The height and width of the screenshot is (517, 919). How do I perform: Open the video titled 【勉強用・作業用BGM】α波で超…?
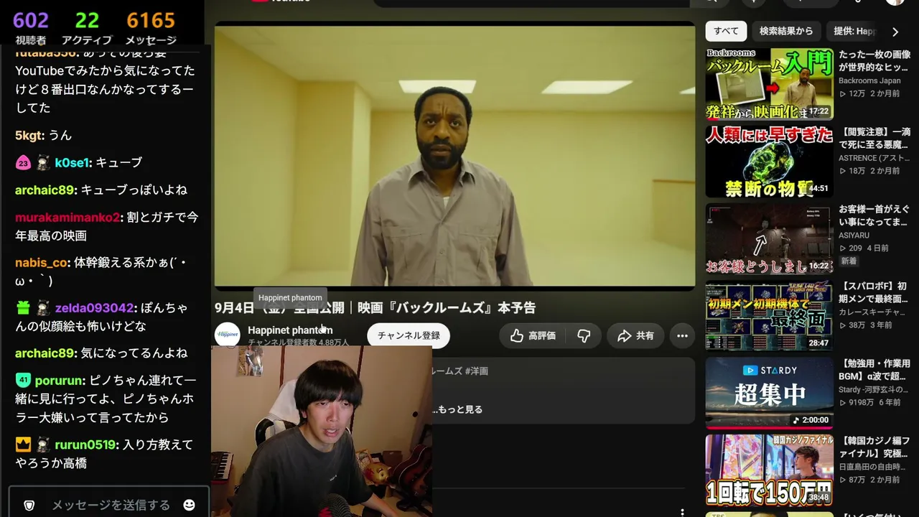(x=874, y=371)
